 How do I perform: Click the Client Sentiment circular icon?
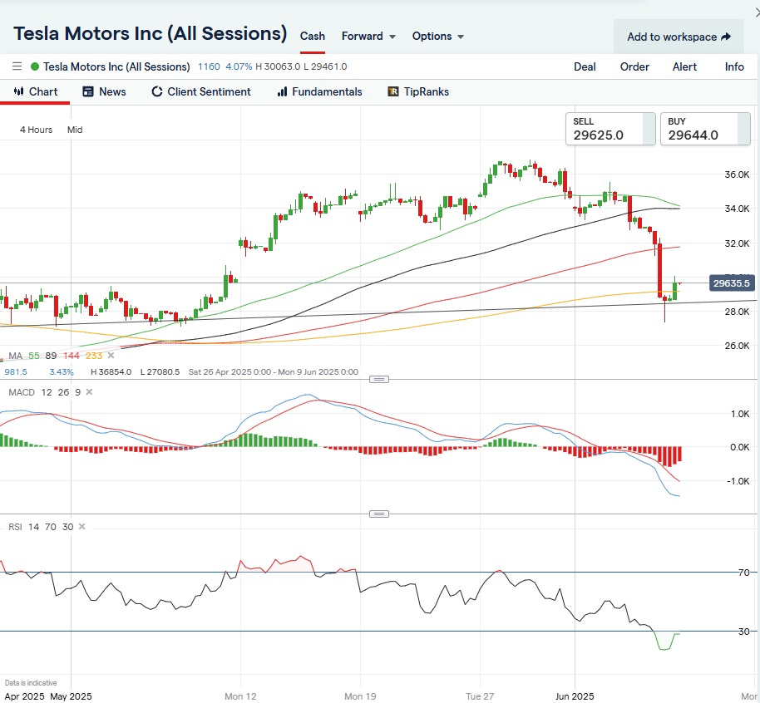point(156,91)
